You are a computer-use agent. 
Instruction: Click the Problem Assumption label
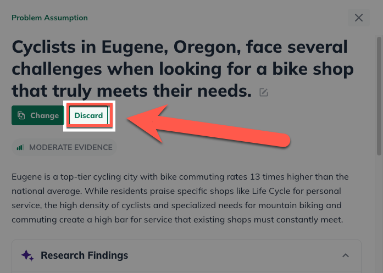pyautogui.click(x=49, y=18)
